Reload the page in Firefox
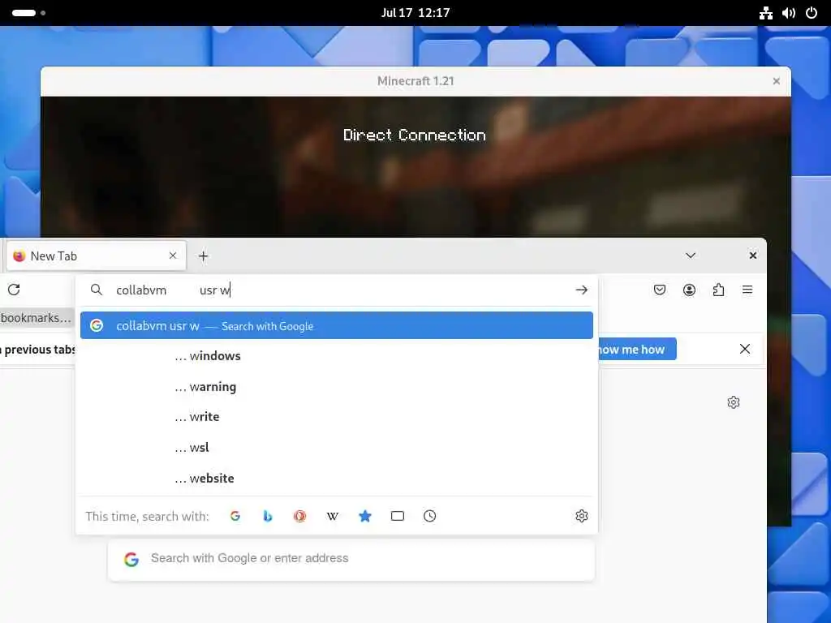831x623 pixels. [14, 290]
